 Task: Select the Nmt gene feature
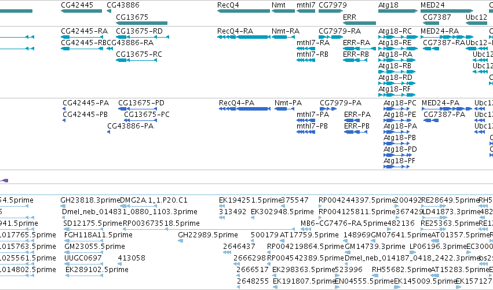coord(283,11)
